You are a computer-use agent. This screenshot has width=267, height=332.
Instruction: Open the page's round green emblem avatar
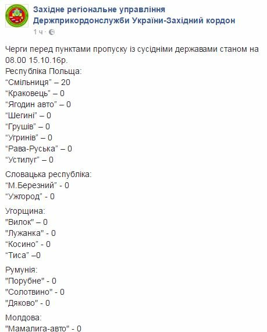17,16
